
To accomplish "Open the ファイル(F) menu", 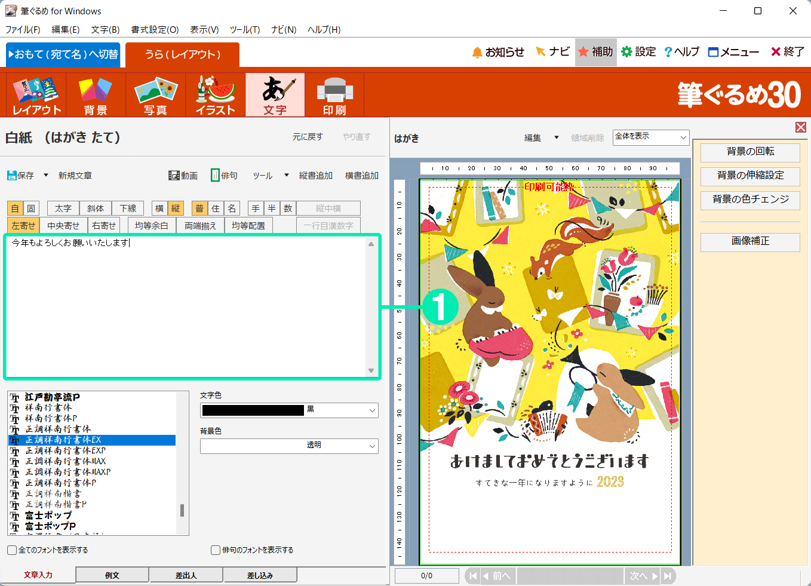I will [x=23, y=30].
